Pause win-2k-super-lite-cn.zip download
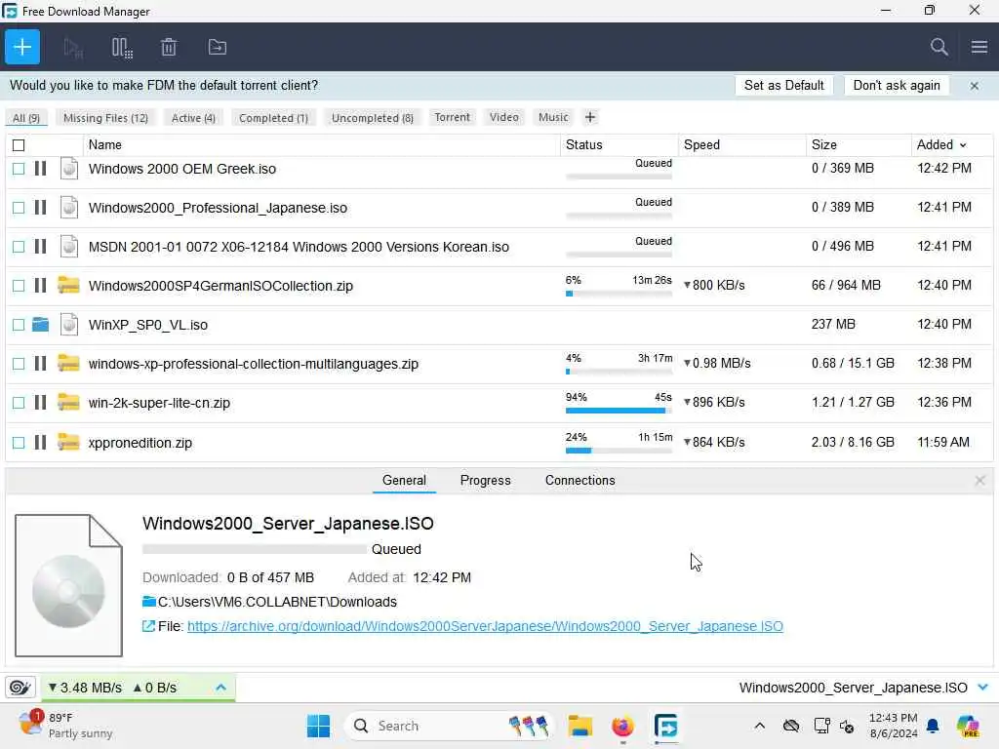This screenshot has height=749, width=999. [x=40, y=403]
